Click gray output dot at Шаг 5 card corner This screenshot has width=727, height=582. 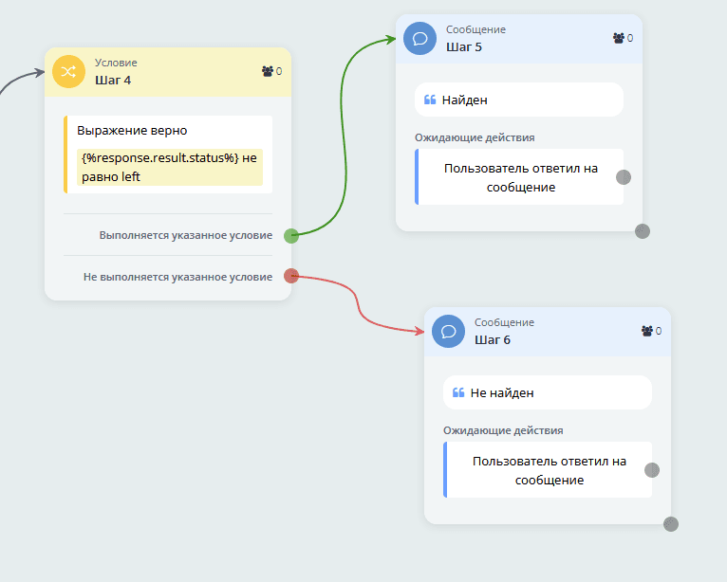[643, 231]
